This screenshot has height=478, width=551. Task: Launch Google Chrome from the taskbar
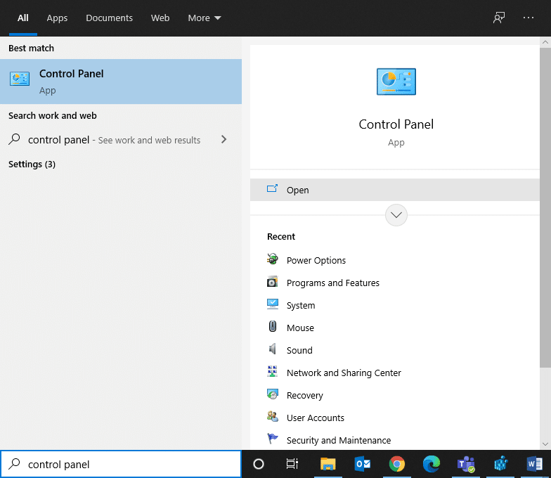[397, 464]
